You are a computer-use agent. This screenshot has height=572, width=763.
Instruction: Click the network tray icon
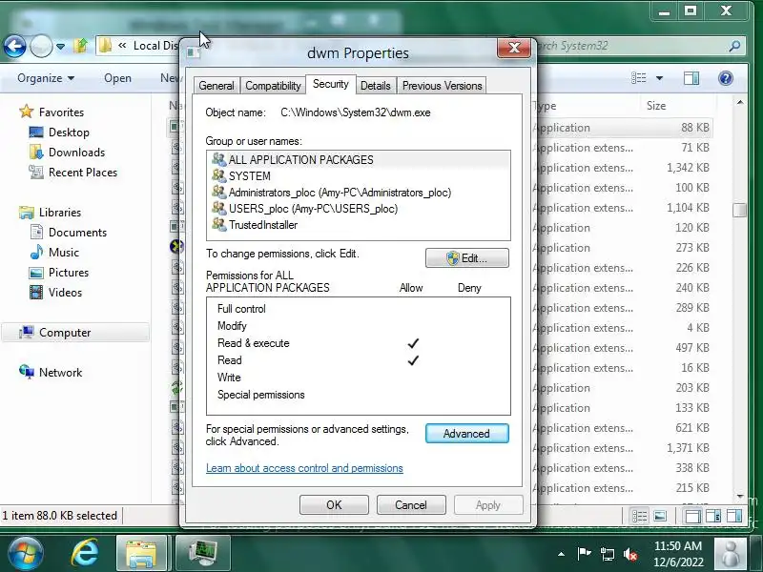click(607, 554)
